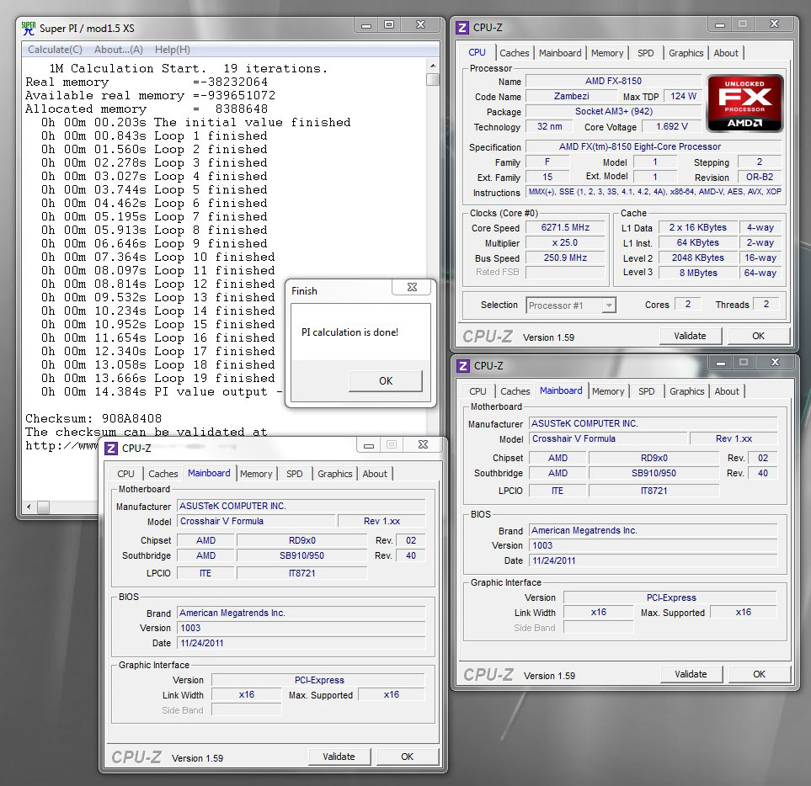Click the Multiplier value x 25.0
This screenshot has width=811, height=786.
[x=565, y=242]
